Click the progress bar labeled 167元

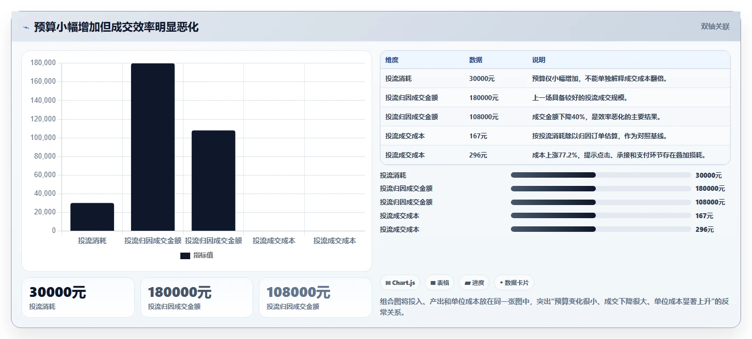[601, 216]
